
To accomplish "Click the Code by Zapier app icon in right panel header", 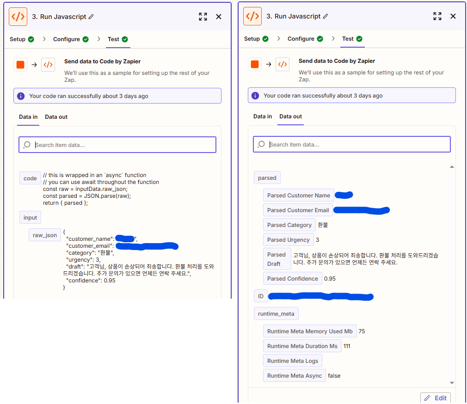I will (252, 16).
